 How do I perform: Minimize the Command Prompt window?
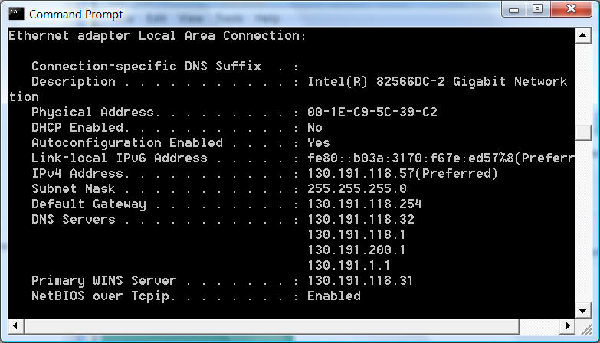click(x=514, y=9)
